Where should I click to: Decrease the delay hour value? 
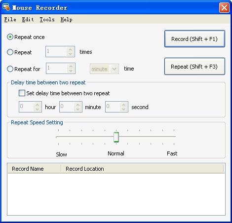(x=38, y=109)
